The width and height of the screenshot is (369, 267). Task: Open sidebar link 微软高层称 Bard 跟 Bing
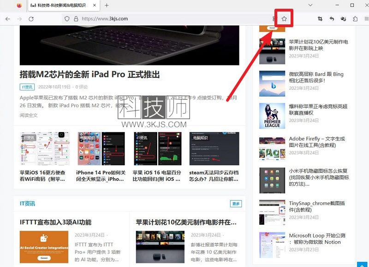click(316, 77)
